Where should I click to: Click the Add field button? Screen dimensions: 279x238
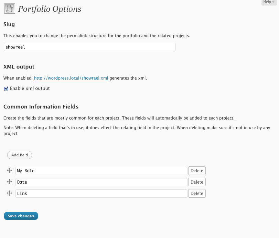(20, 155)
